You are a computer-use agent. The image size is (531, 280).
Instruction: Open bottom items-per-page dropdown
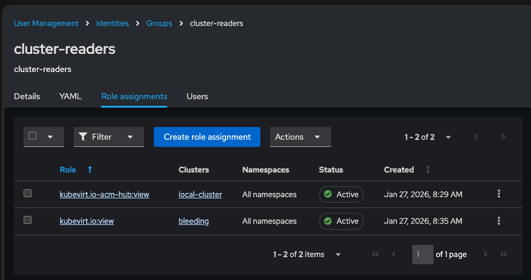pyautogui.click(x=338, y=255)
